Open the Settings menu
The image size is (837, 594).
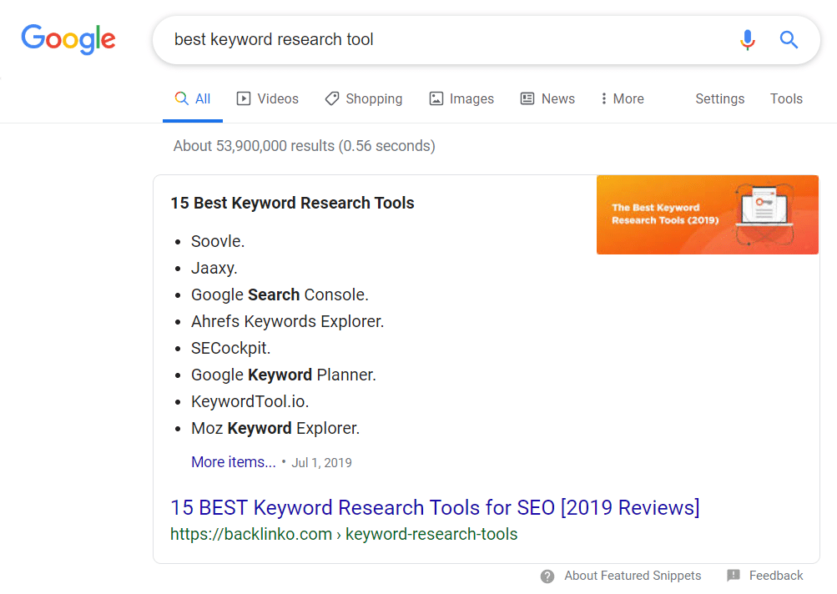pyautogui.click(x=719, y=98)
